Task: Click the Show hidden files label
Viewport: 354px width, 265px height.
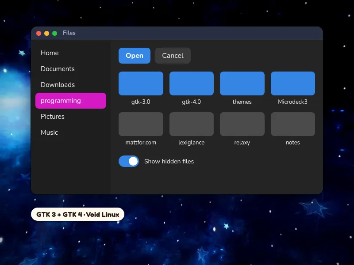Action: (169, 161)
